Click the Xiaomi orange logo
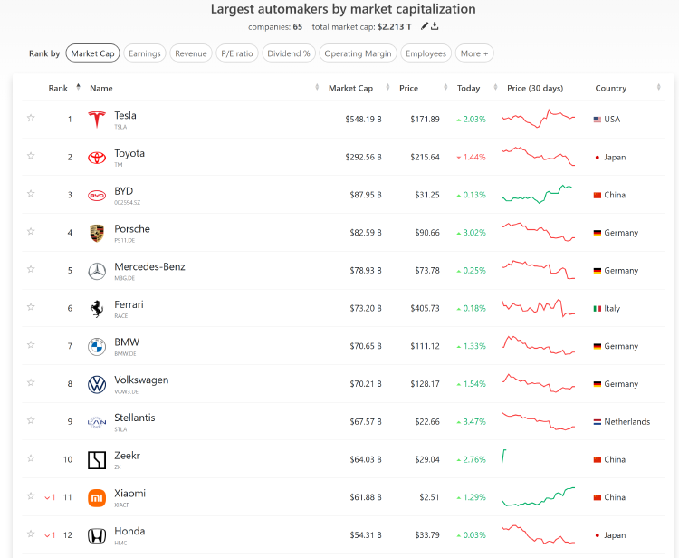The image size is (679, 558). click(97, 498)
